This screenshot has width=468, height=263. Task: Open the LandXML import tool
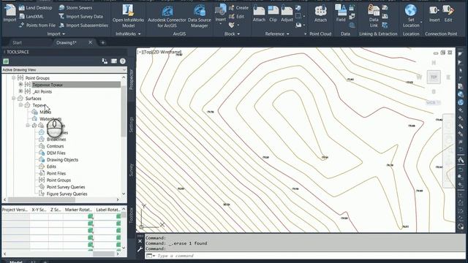click(31, 16)
